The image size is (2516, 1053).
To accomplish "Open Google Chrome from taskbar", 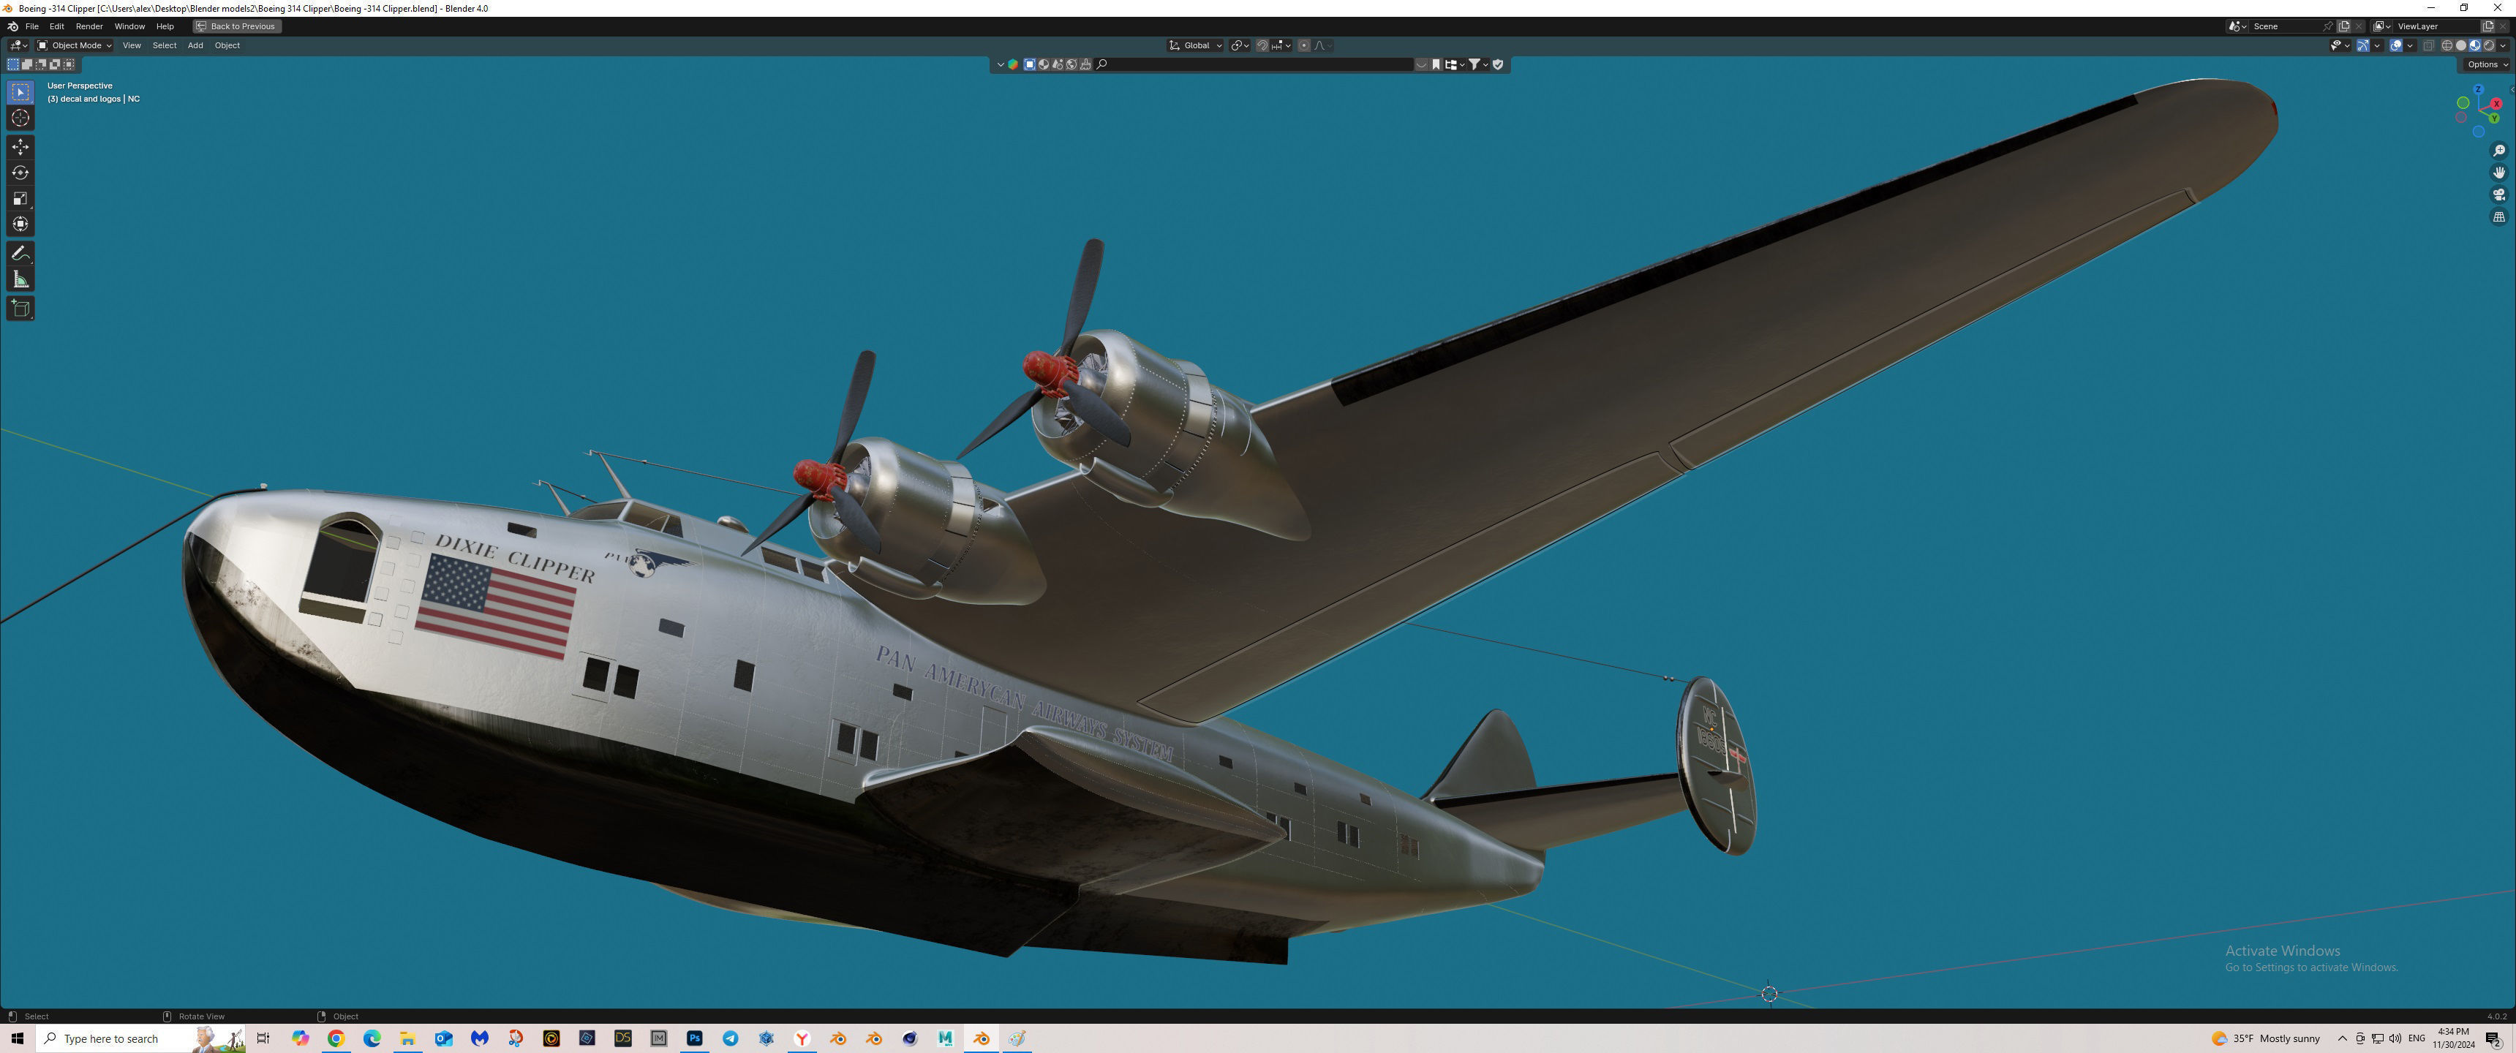I will [x=336, y=1038].
